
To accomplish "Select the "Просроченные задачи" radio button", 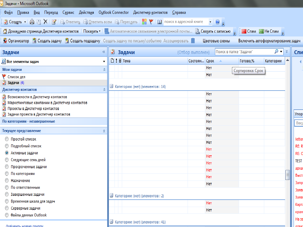I will [7, 167].
